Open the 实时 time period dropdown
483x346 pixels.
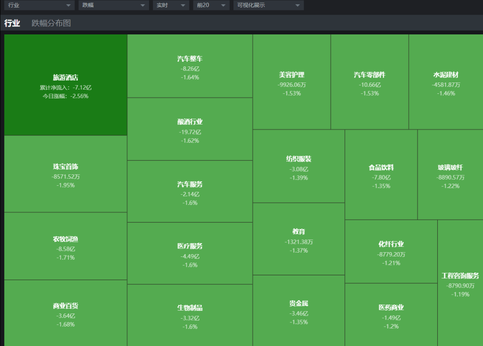tap(170, 5)
